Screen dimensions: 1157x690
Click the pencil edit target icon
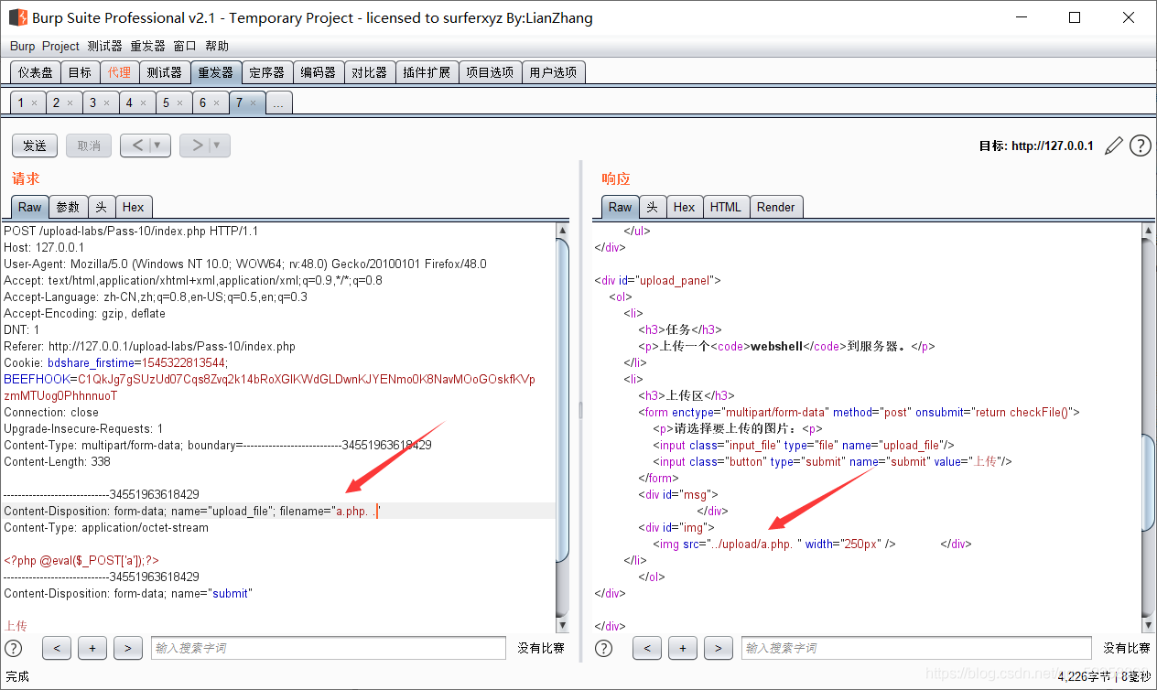coord(1114,146)
